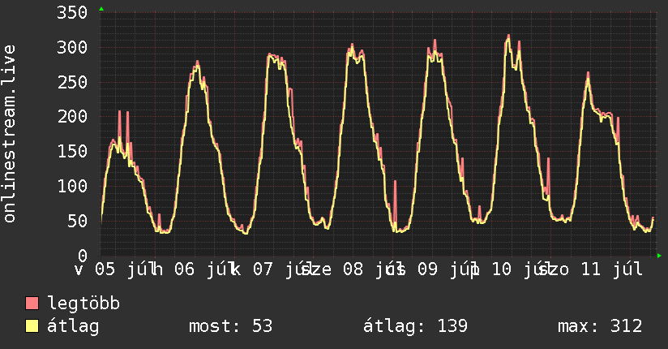Screen dimensions: 668x349
Task: Click the green arrow ending the x-axis
Action: (659, 256)
